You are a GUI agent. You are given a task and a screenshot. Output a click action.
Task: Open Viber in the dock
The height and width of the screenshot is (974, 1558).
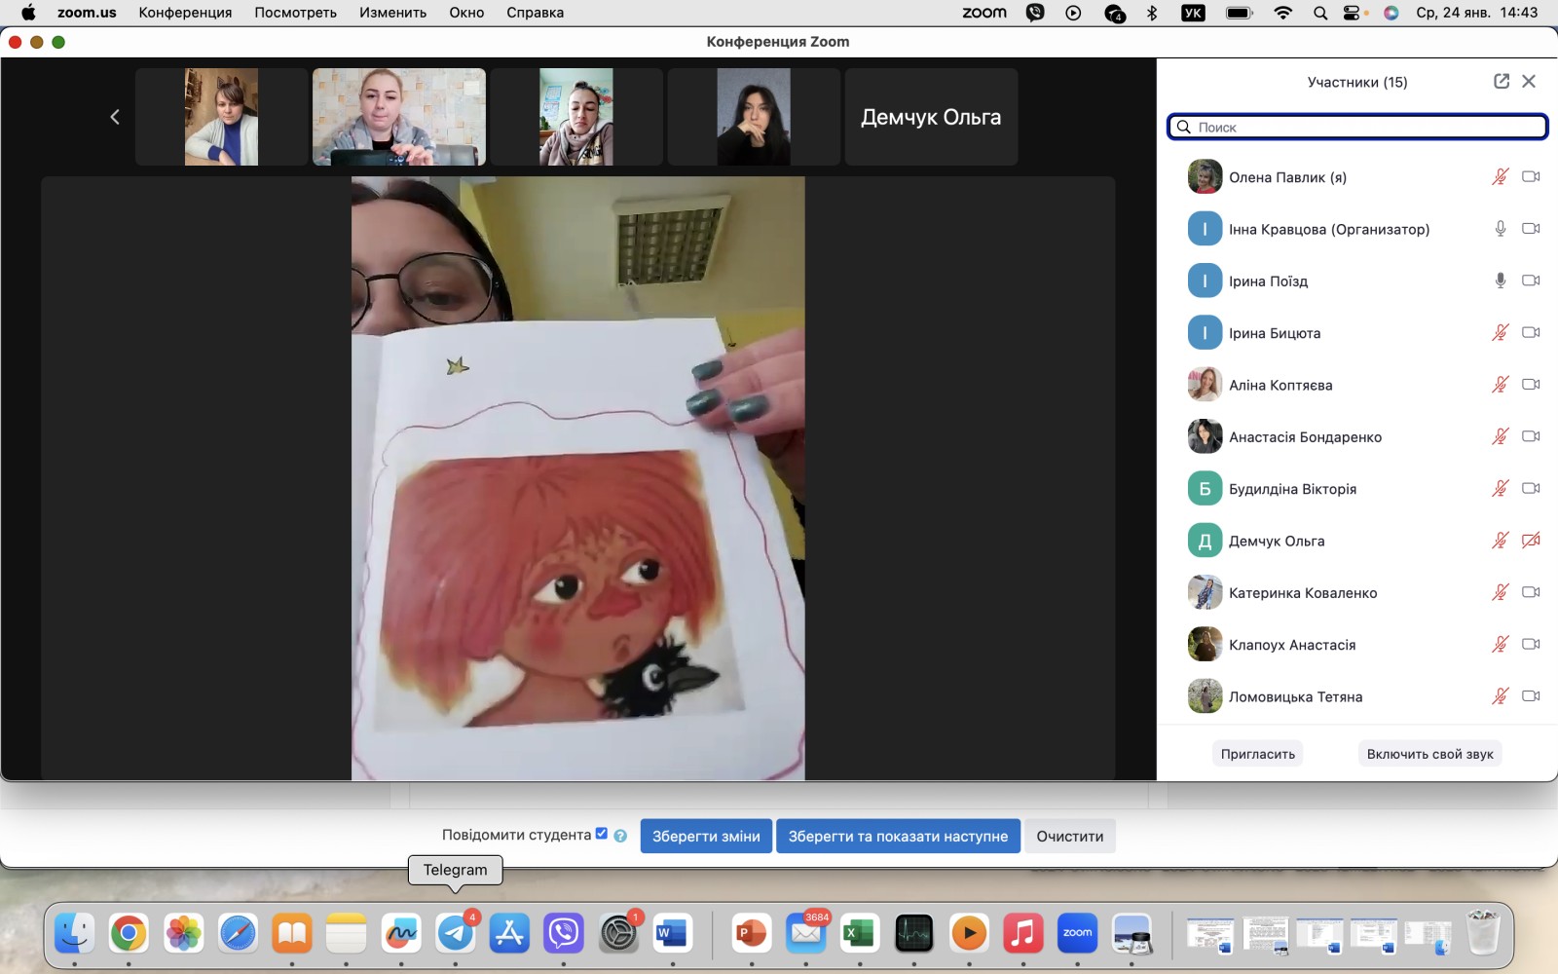point(564,933)
